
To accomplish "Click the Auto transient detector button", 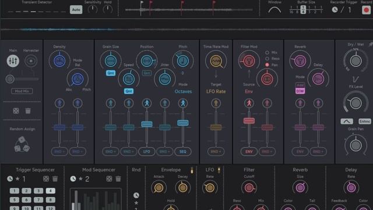I will tap(76, 10).
